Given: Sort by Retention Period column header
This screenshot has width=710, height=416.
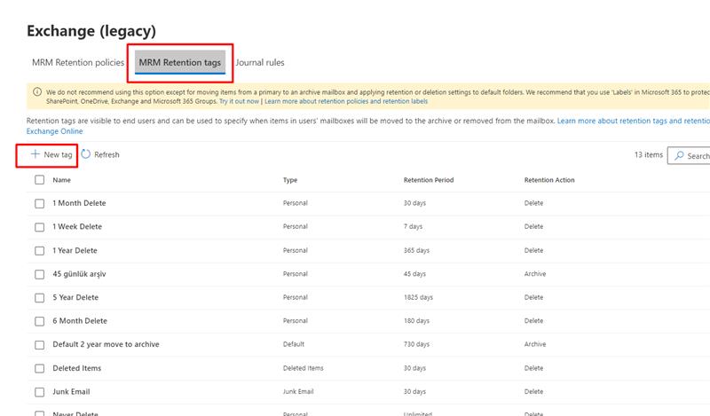Looking at the screenshot, I should 428,180.
